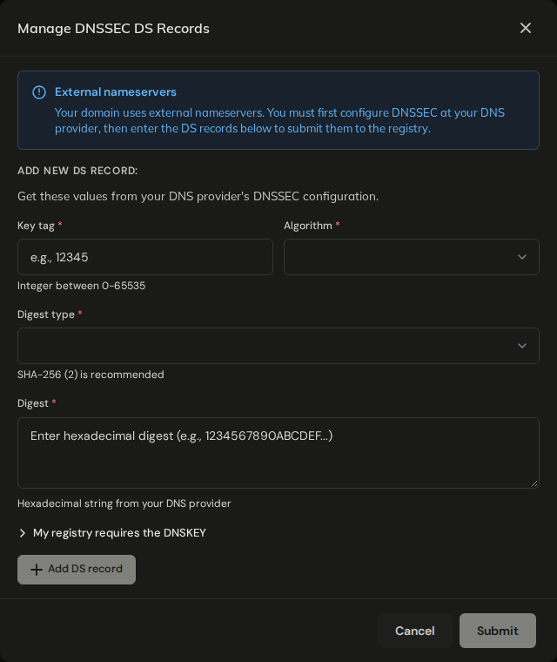Click into the Digest text area
Viewport: 557px width, 662px height.
pos(278,453)
